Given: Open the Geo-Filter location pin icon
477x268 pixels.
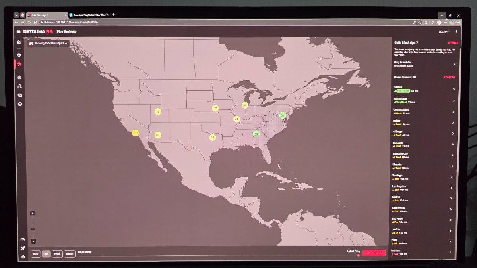Looking at the screenshot, I should tap(19, 55).
